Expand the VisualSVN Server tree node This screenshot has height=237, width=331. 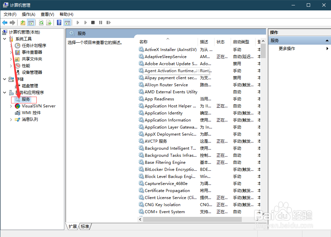point(10,106)
